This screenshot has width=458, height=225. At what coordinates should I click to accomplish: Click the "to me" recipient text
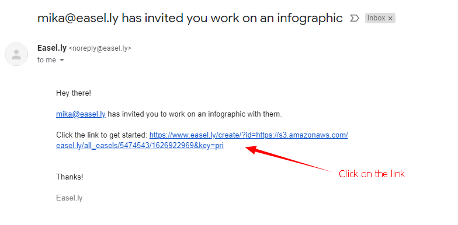(x=47, y=59)
